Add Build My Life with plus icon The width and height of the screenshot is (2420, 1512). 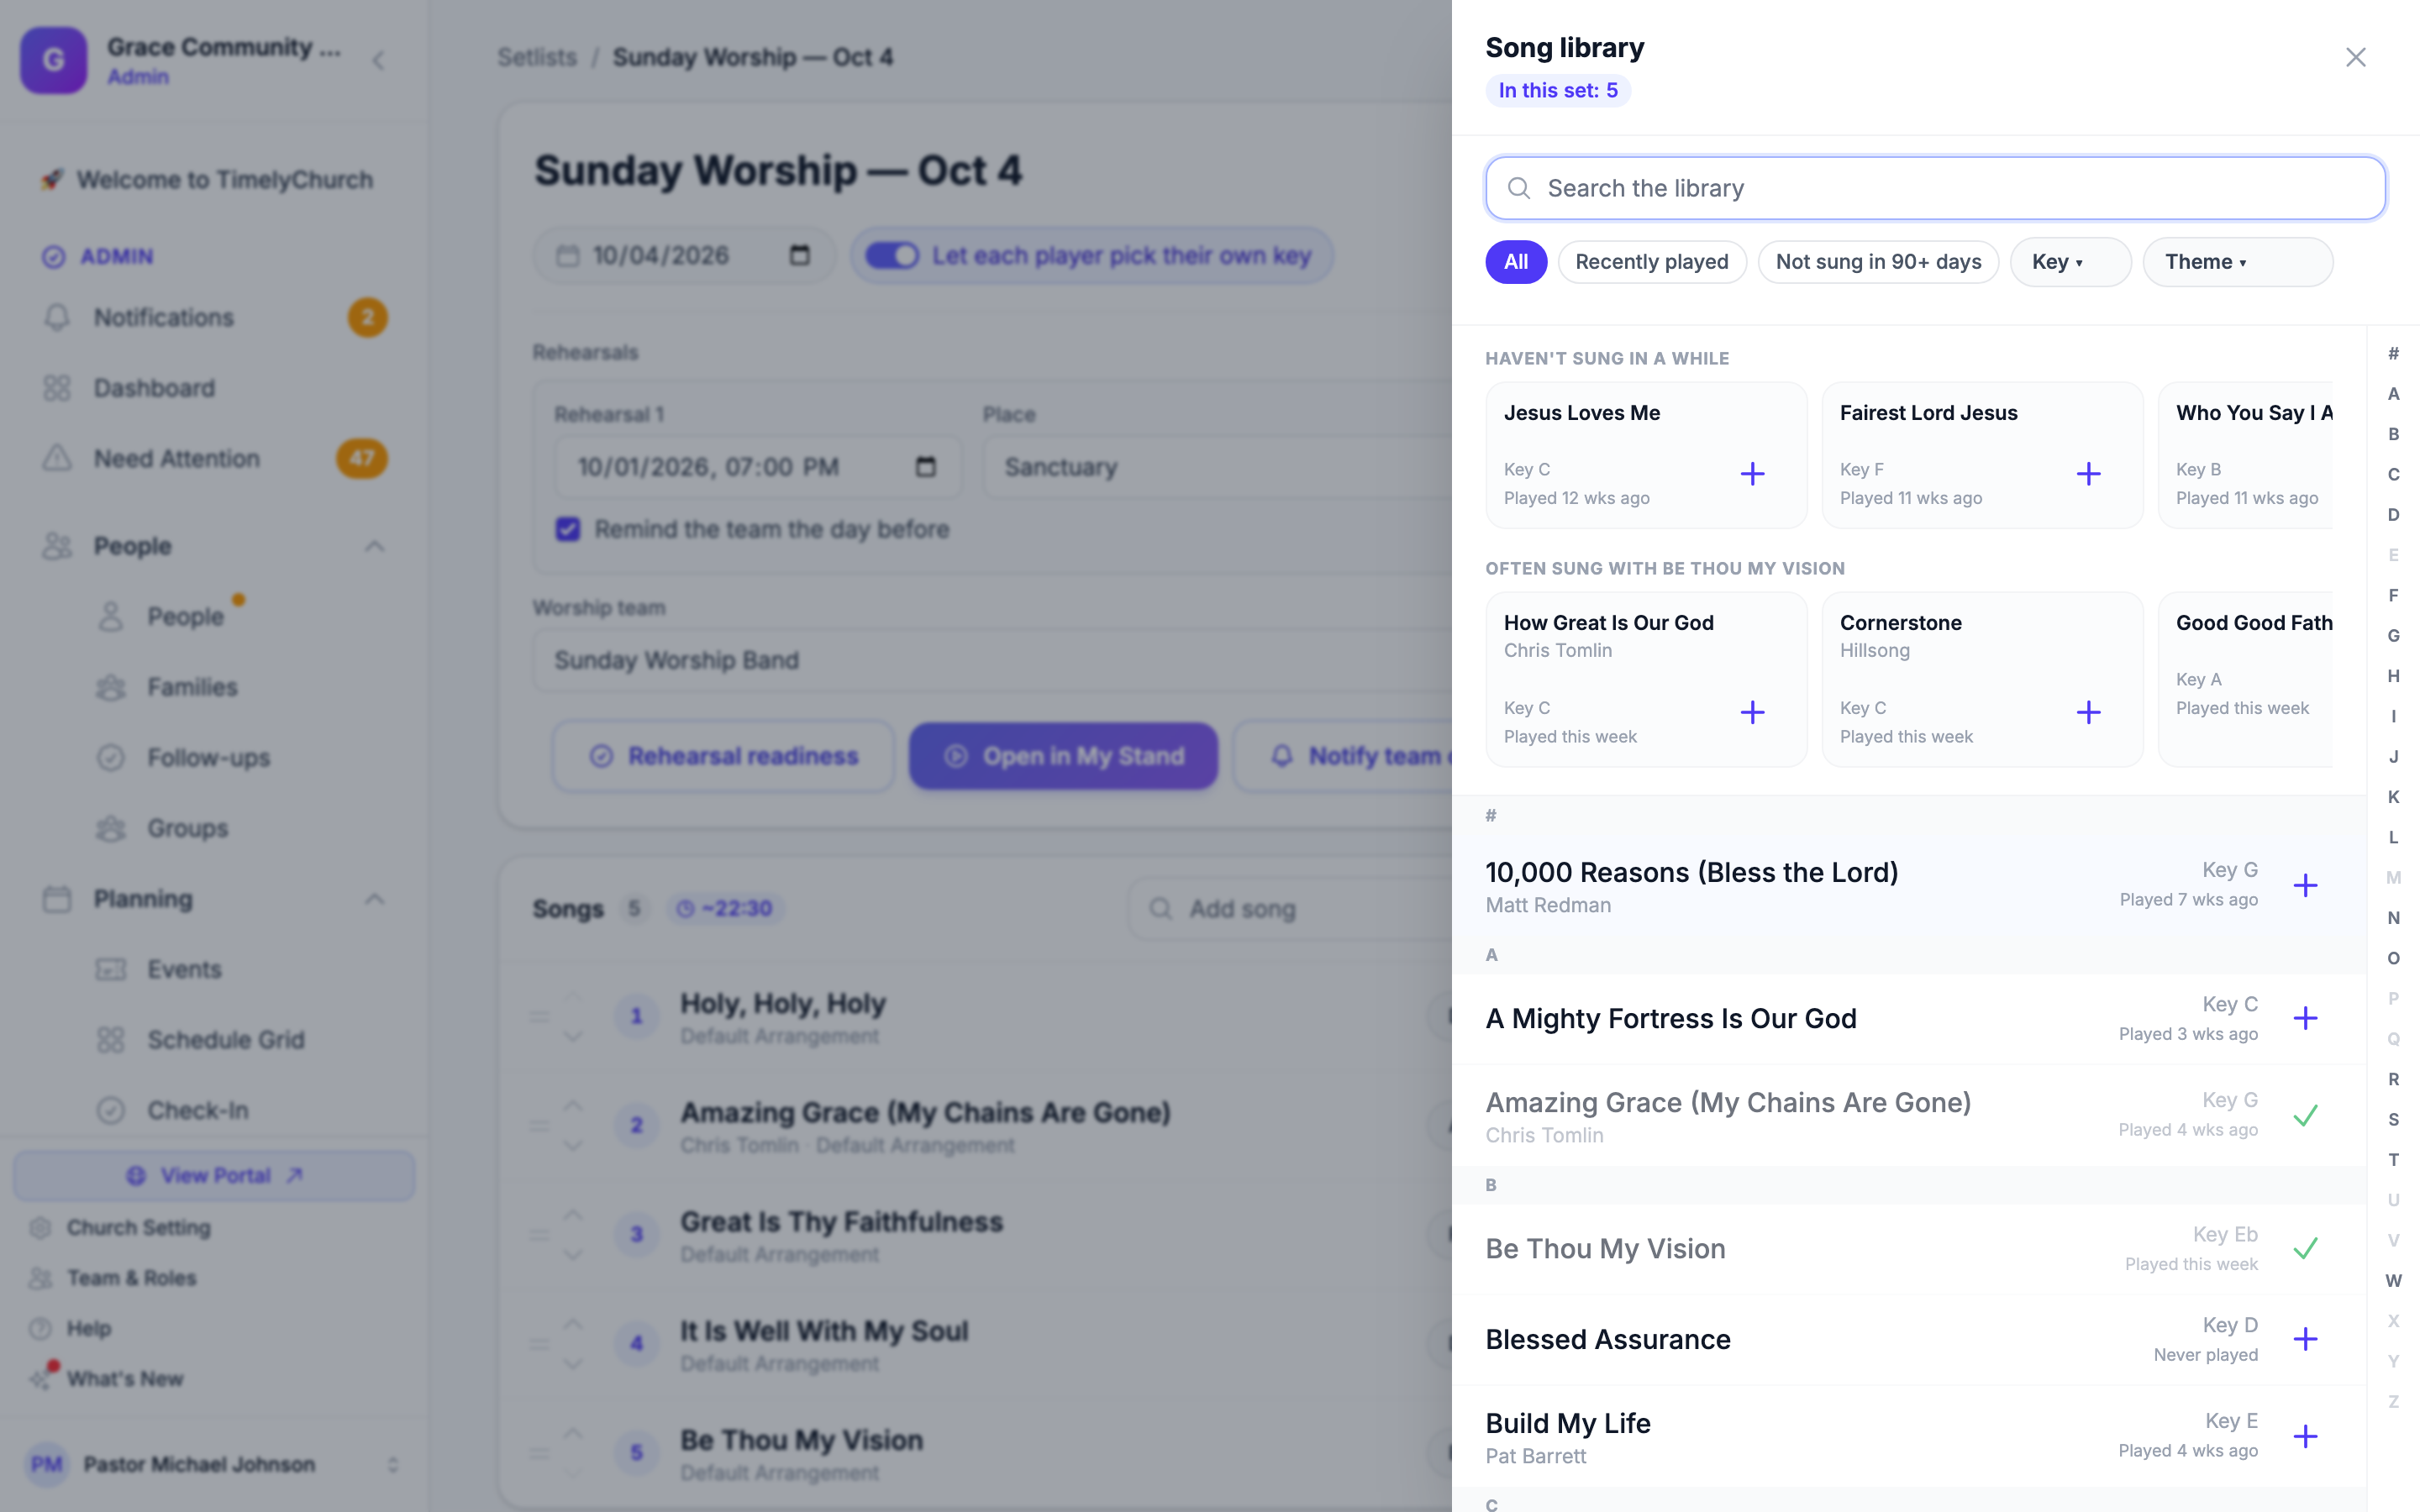2305,1436
